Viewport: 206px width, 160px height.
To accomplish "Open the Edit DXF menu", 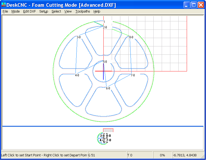I will click(29, 11).
